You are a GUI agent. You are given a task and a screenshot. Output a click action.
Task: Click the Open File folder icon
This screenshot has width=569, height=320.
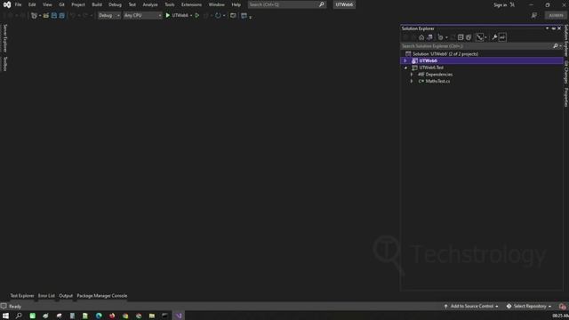[x=45, y=16]
